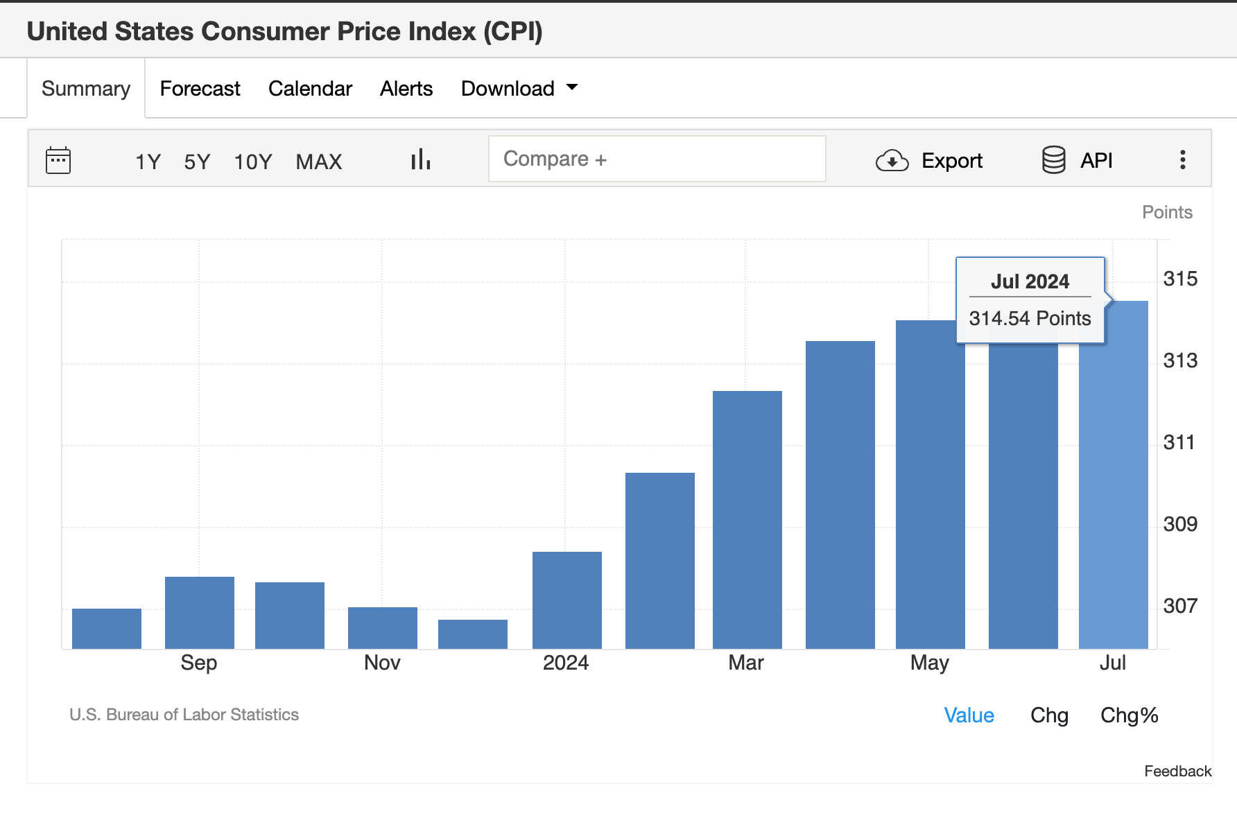Click the Mar x-axis label
Viewport: 1237px width, 818px height.
745,663
